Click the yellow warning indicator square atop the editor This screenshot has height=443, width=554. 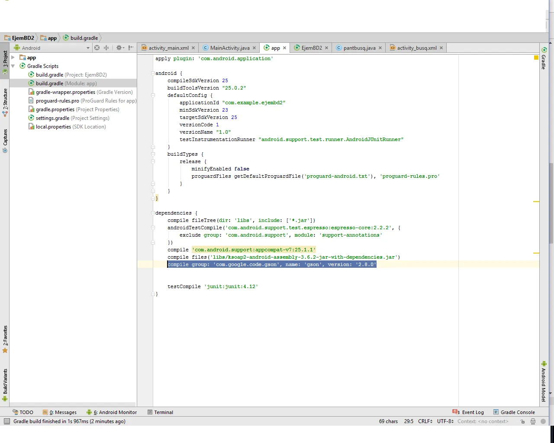pos(536,58)
